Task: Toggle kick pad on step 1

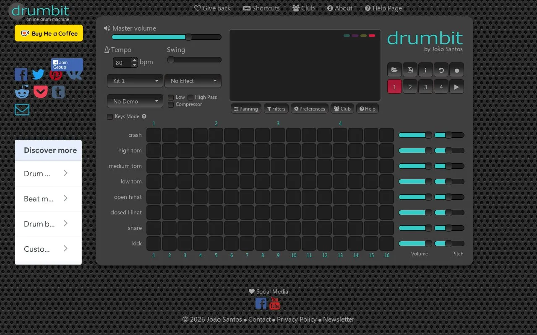Action: tap(154, 244)
